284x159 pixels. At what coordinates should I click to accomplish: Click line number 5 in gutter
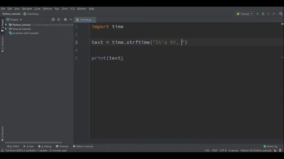[76, 58]
